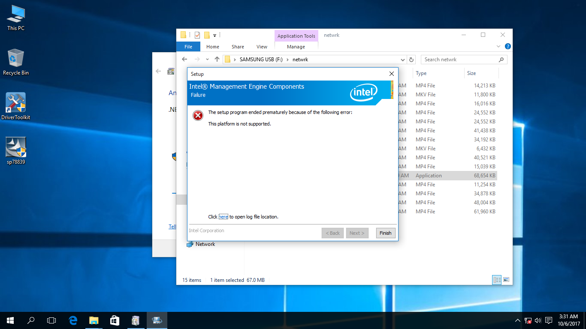Click Finish in Setup dialog
The width and height of the screenshot is (586, 329).
click(x=385, y=233)
